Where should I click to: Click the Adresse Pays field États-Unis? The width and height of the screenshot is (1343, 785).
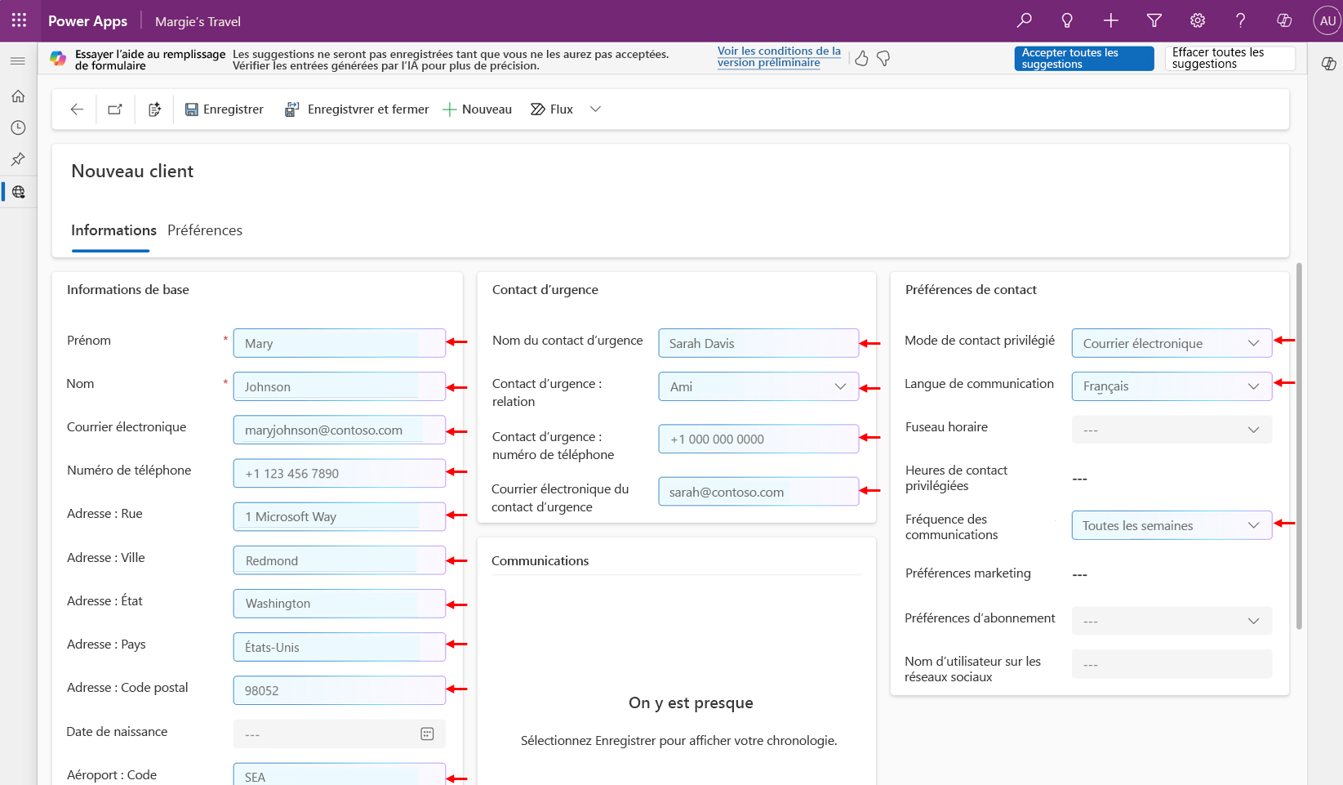point(340,647)
